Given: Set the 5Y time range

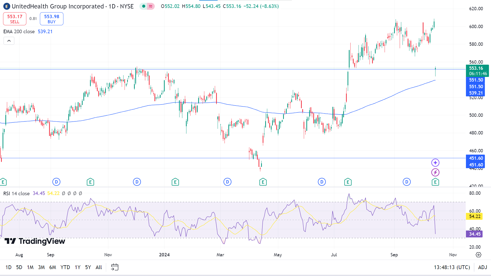Looking at the screenshot, I should pyautogui.click(x=88, y=267).
